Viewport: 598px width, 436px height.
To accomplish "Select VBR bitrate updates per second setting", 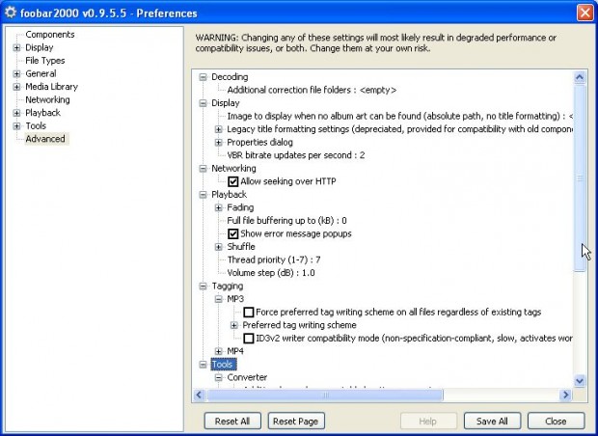I will tap(295, 155).
